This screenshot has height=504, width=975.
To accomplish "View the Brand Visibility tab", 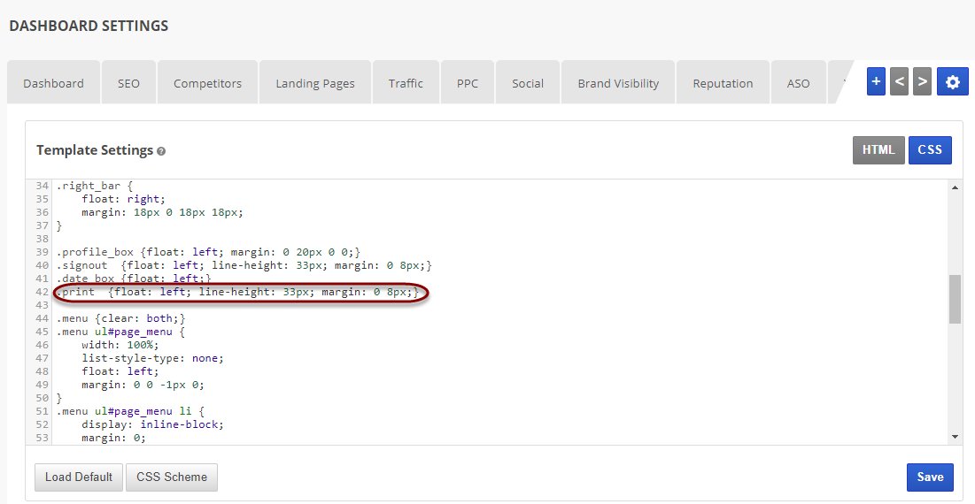I will [x=618, y=83].
